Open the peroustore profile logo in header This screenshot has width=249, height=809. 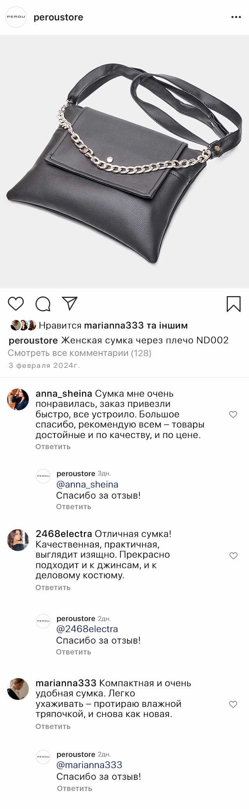coord(16,17)
